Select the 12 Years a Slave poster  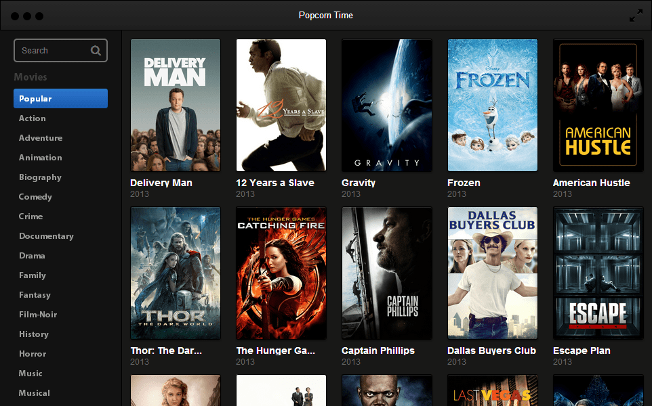tap(281, 105)
